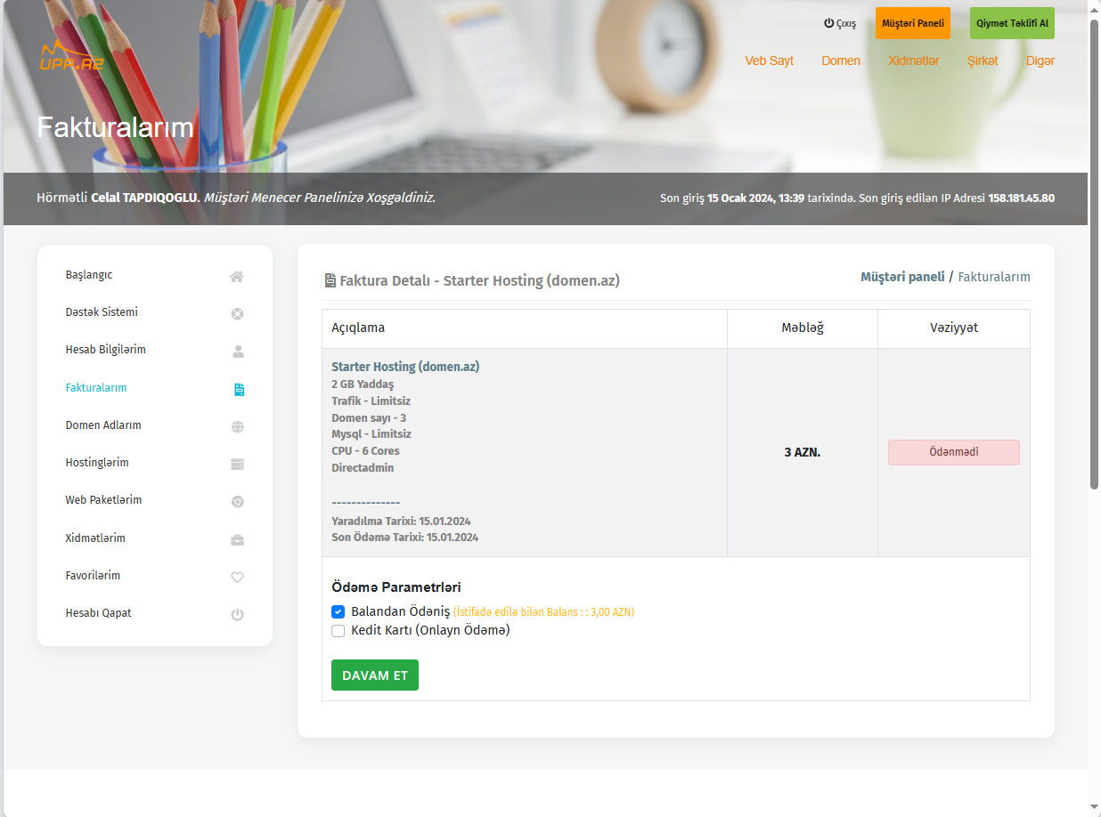This screenshot has width=1101, height=817.
Task: Click the home icon beside Başlangıc
Action: pyautogui.click(x=237, y=277)
